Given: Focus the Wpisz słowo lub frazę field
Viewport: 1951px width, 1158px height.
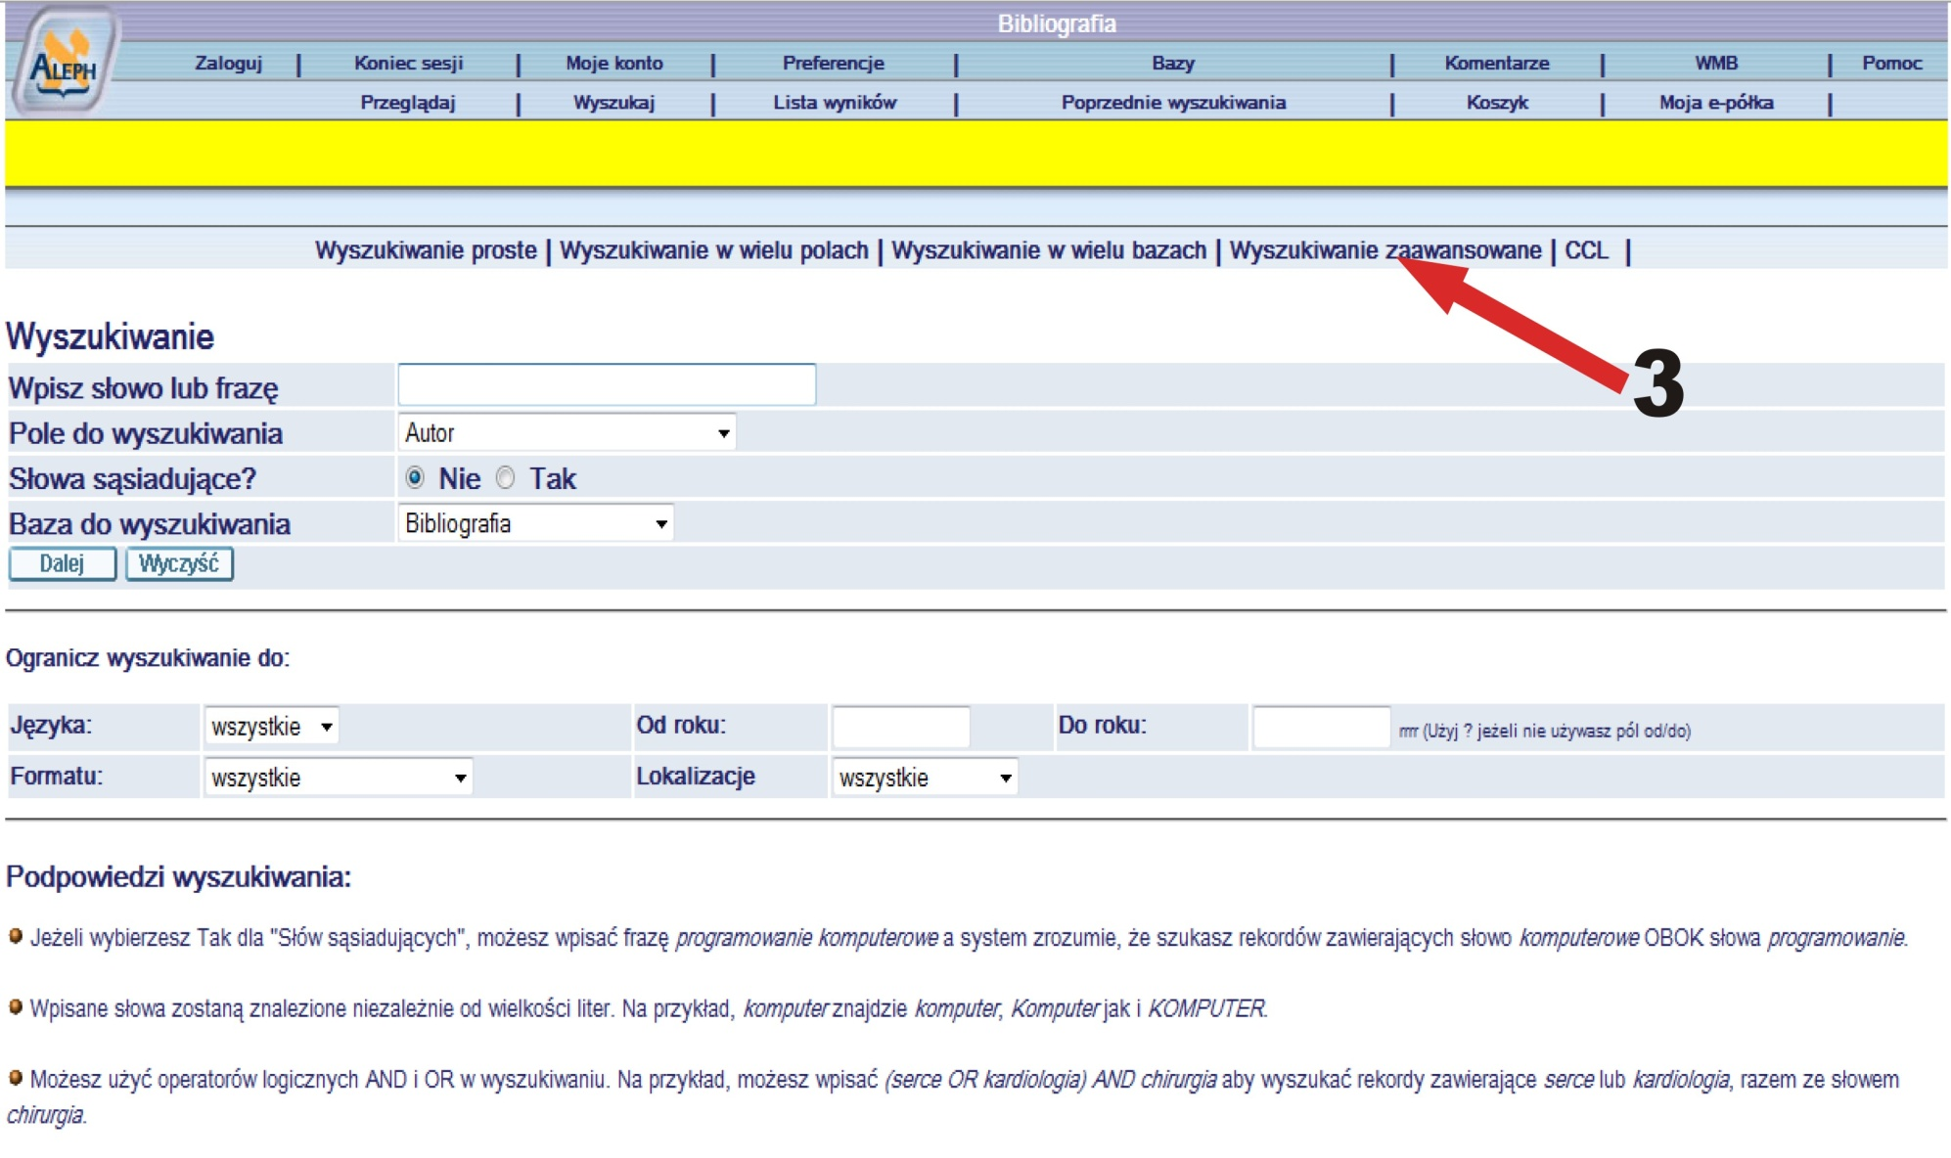Looking at the screenshot, I should click(607, 385).
